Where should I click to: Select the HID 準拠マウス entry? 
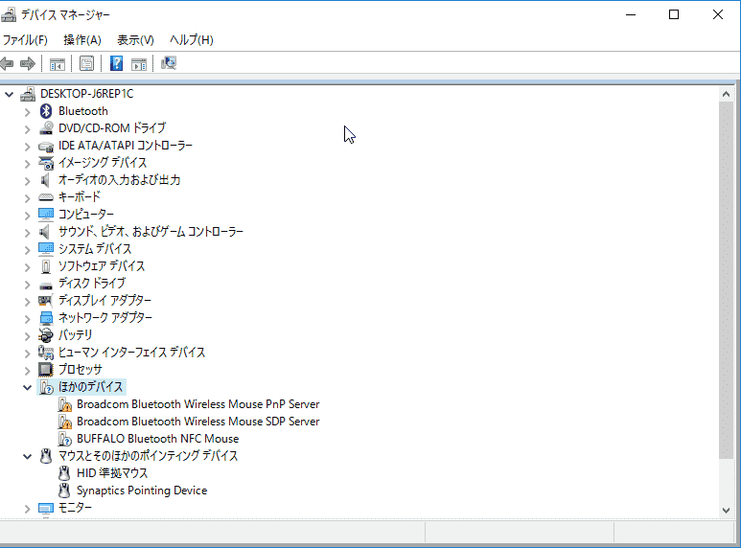point(112,473)
